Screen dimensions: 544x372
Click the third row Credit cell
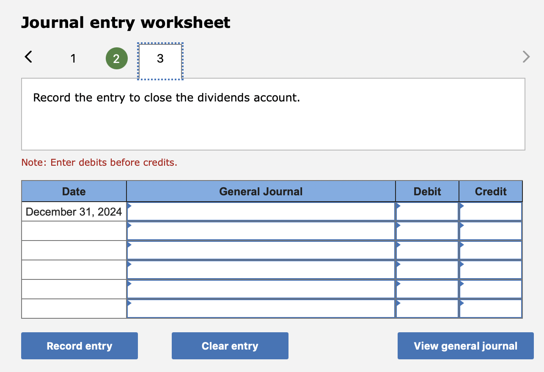click(491, 250)
